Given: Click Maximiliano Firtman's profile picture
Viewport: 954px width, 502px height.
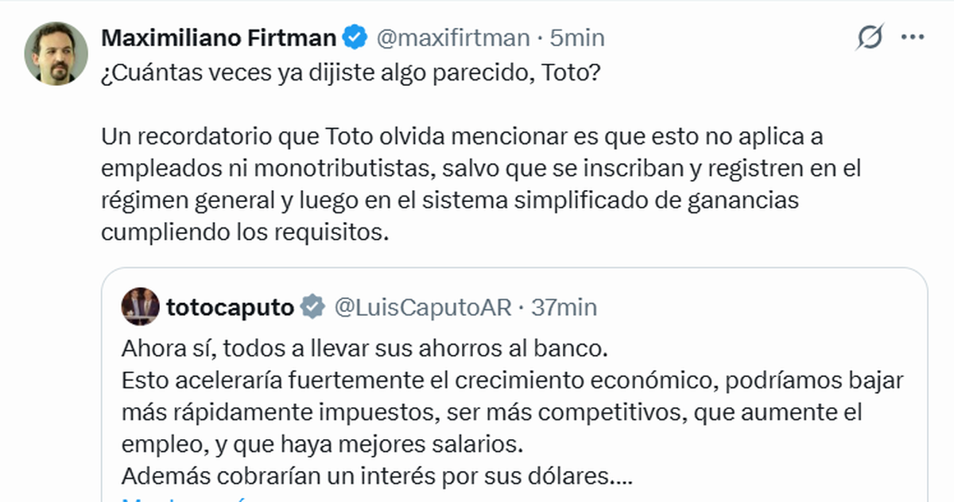Looking at the screenshot, I should 56,53.
